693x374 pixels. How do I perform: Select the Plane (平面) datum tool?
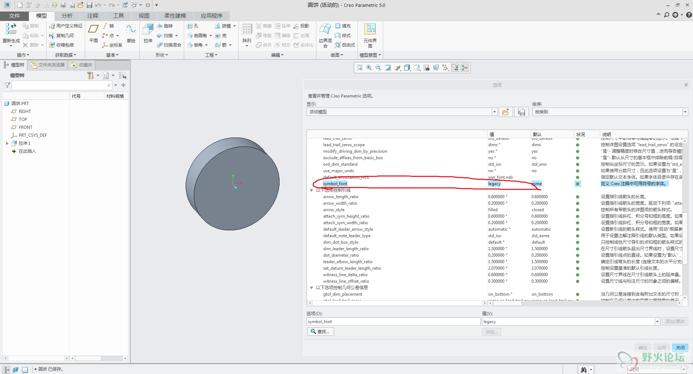[94, 34]
